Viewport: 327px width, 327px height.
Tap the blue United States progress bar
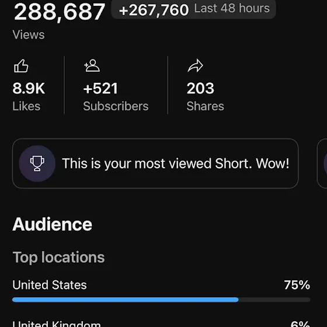[126, 300]
